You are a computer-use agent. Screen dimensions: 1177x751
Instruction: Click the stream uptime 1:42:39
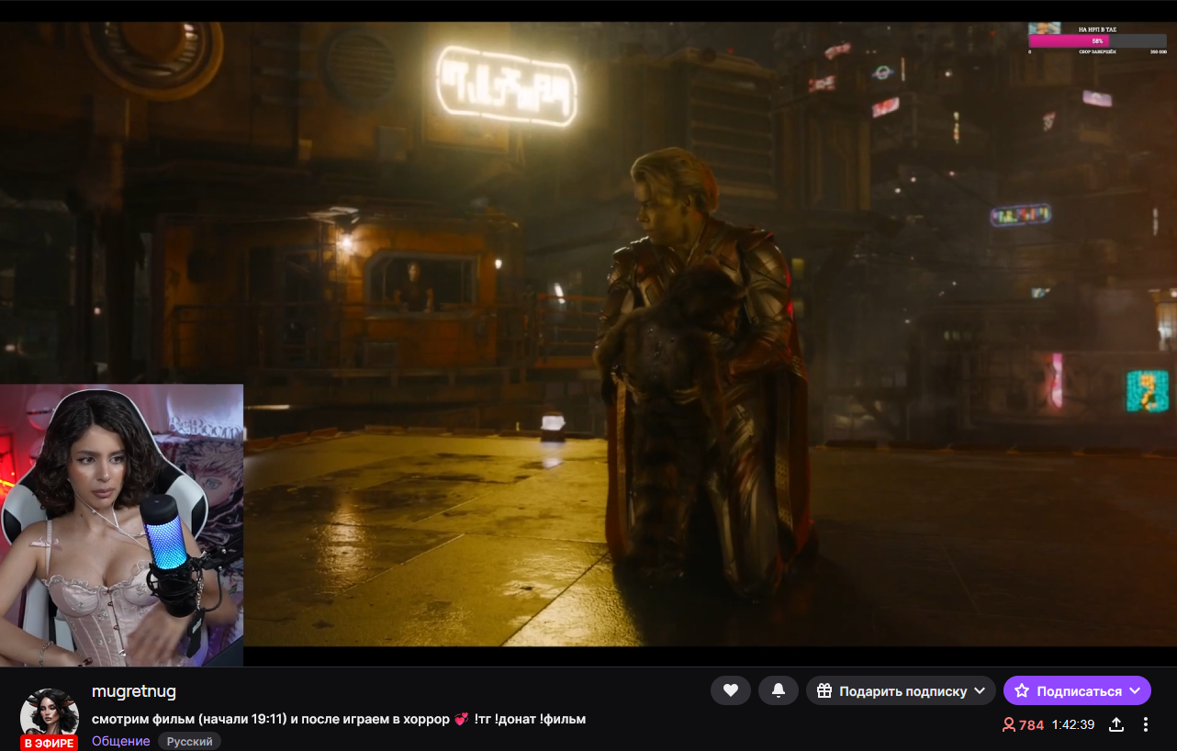[x=1072, y=724]
